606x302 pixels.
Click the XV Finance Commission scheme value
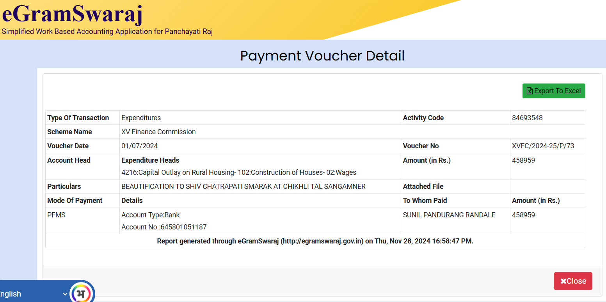click(158, 132)
